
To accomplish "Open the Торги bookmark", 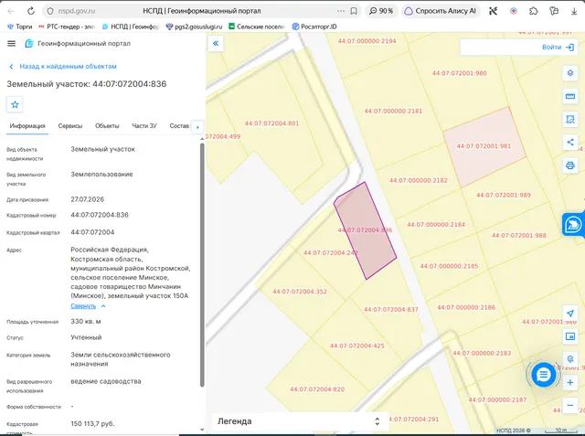I will click(20, 27).
